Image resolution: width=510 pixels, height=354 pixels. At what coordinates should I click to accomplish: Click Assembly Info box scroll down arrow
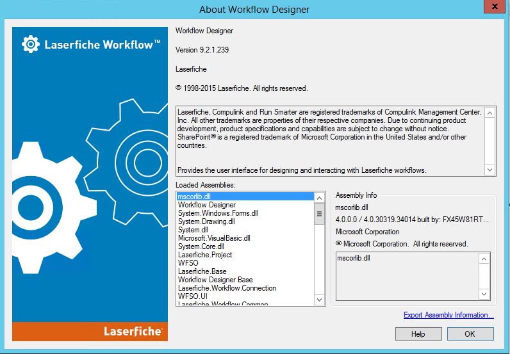[484, 294]
